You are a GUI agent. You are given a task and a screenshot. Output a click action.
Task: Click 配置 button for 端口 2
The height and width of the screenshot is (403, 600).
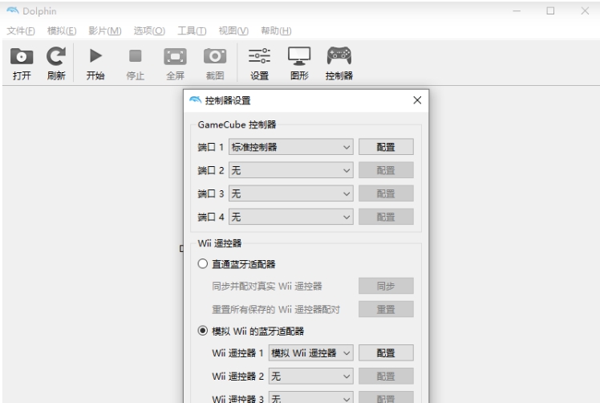tap(386, 170)
